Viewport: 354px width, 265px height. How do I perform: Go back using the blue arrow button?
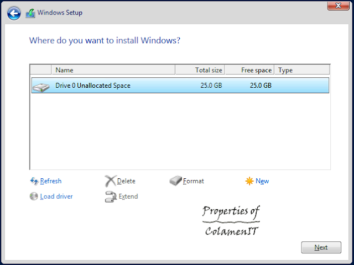click(x=14, y=13)
